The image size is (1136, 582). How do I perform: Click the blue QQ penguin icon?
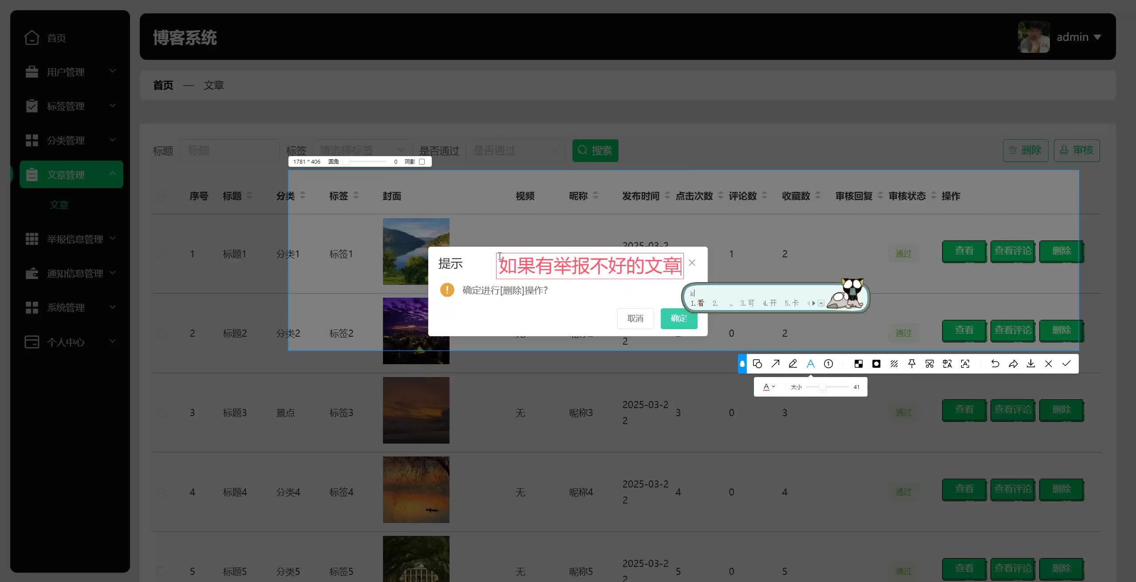(742, 364)
